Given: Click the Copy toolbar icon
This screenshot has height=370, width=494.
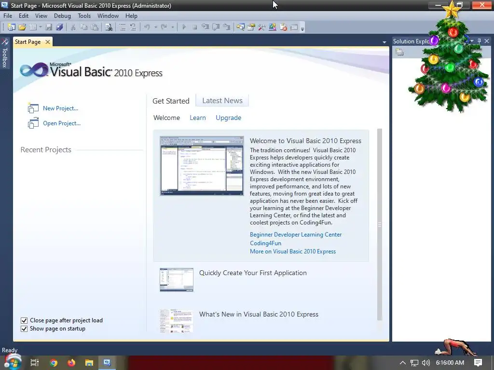Looking at the screenshot, I should click(83, 27).
